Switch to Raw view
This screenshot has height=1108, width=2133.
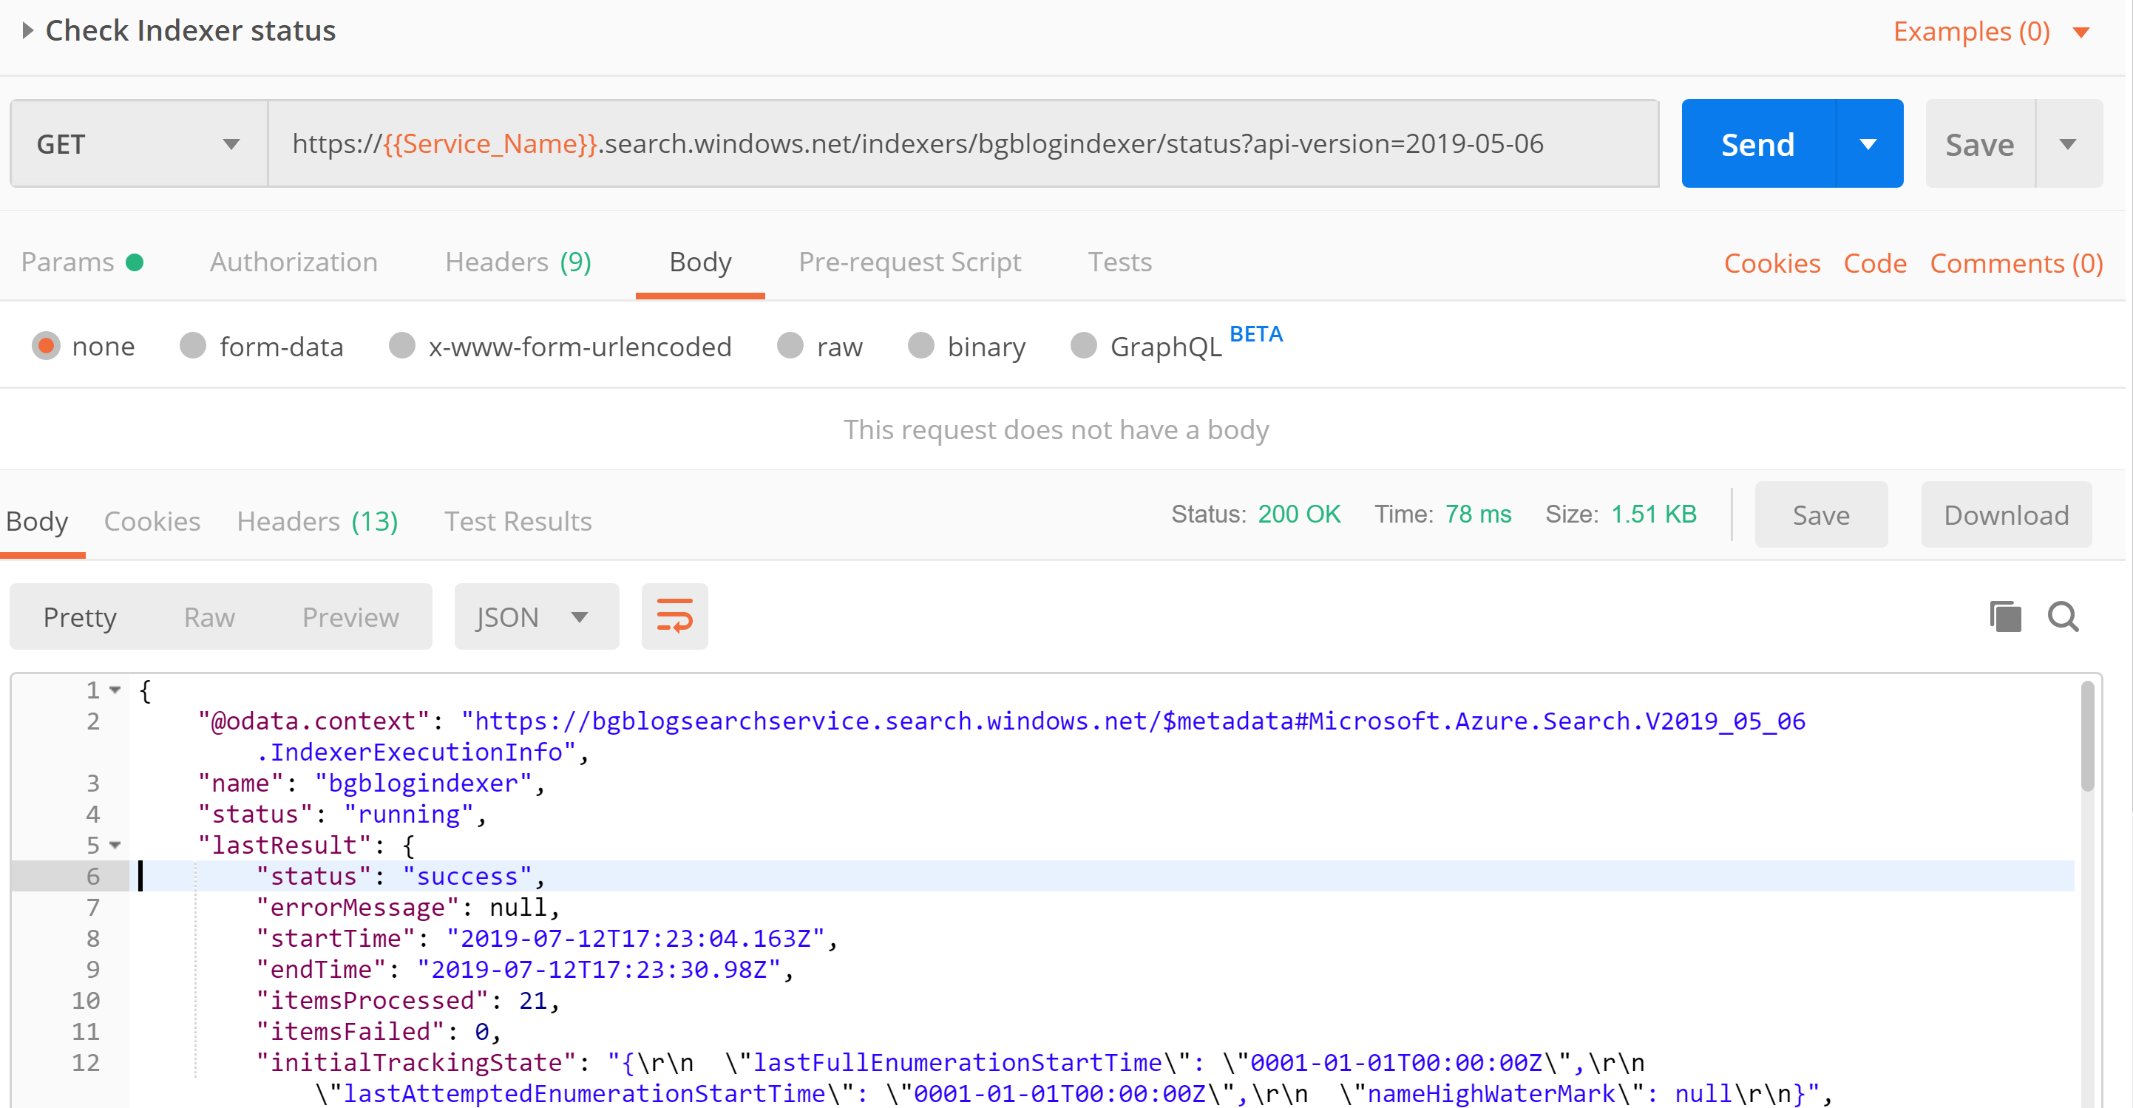pos(209,618)
